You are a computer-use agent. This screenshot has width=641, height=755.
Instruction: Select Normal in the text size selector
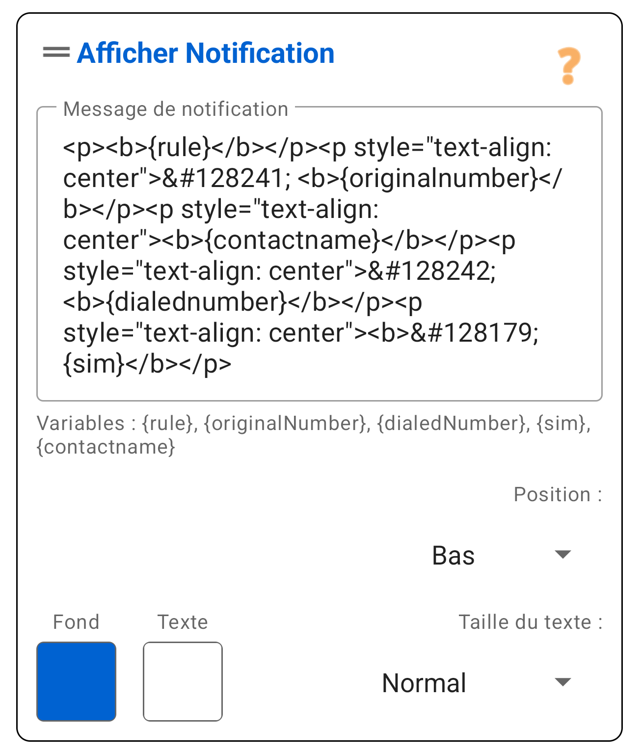click(x=425, y=682)
